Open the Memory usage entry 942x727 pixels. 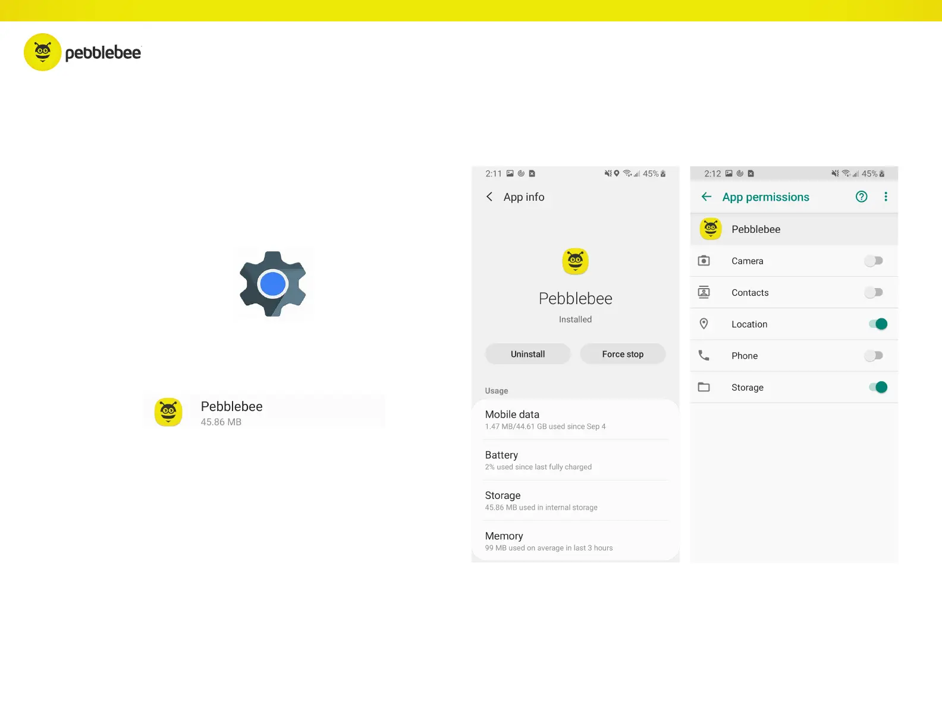[x=576, y=541]
